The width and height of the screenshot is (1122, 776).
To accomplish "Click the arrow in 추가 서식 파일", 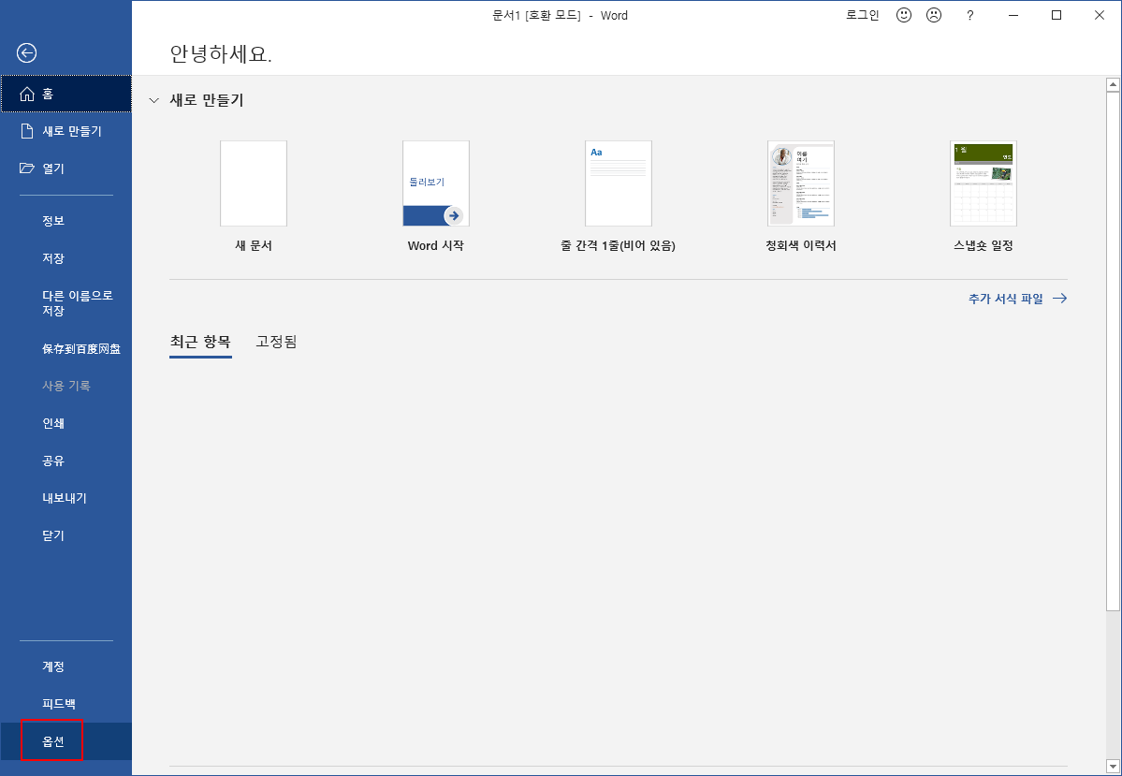I will point(1059,299).
